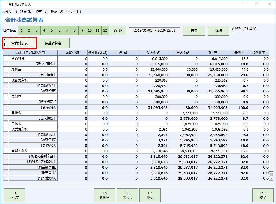The image size is (276, 204).
Task: Click the scrollbar down arrow
Action: pos(271,178)
